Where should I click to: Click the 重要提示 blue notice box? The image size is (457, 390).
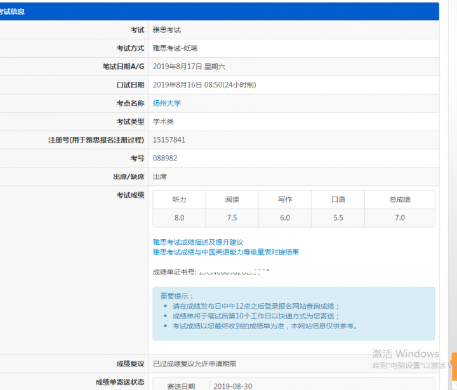tap(293, 313)
